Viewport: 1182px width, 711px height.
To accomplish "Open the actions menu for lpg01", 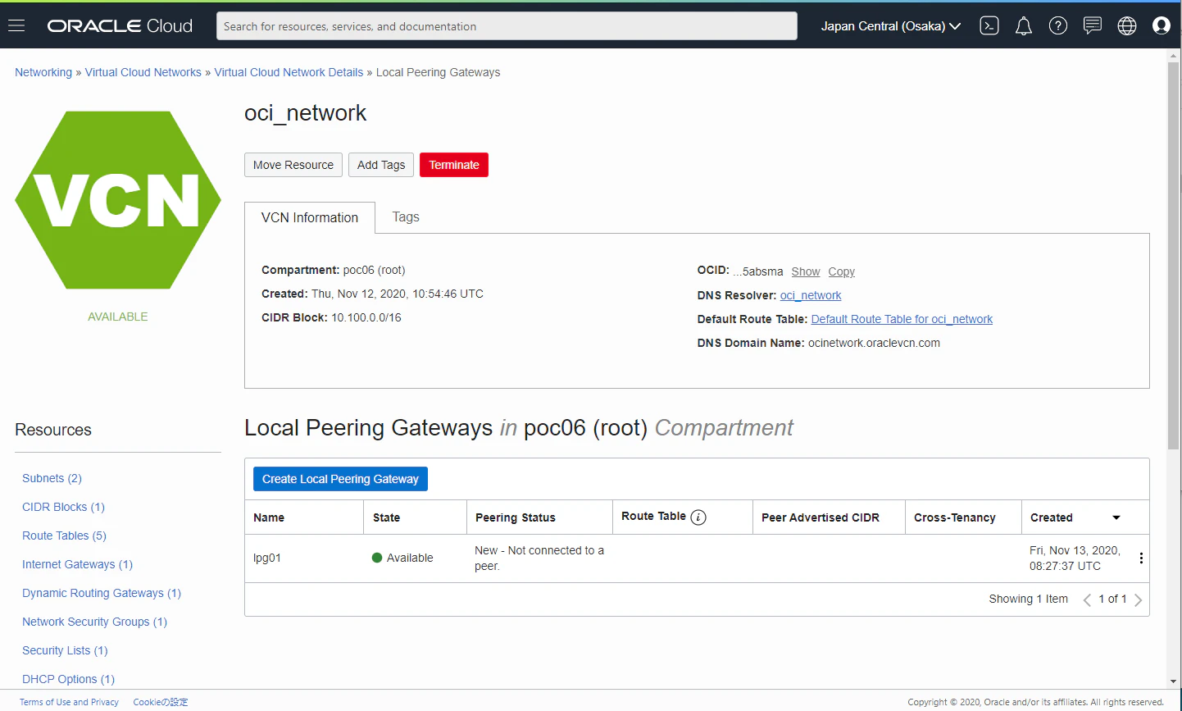I will click(x=1141, y=558).
